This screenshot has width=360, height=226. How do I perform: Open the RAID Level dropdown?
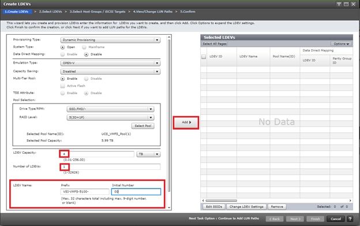pyautogui.click(x=110, y=117)
